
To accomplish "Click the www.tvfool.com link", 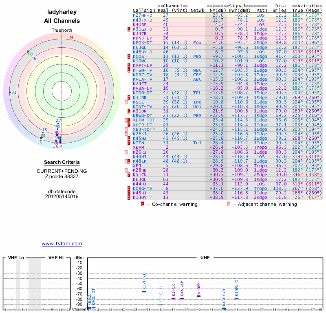I will 62,244.
